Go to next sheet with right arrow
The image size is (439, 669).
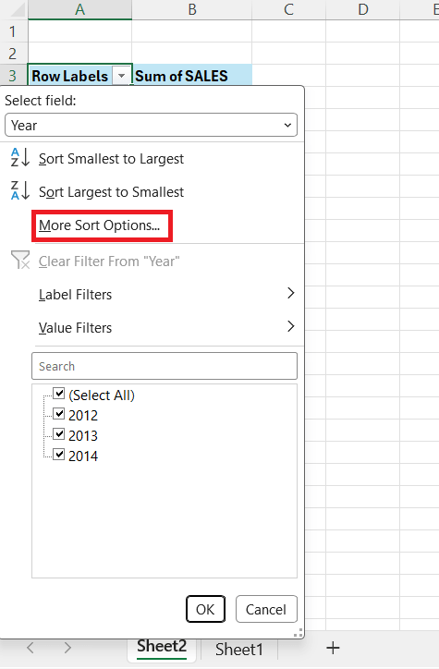[67, 648]
